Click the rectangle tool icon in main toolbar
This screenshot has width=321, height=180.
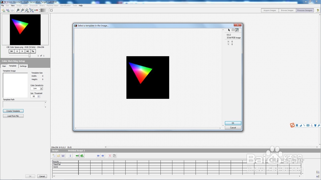(x=51, y=11)
